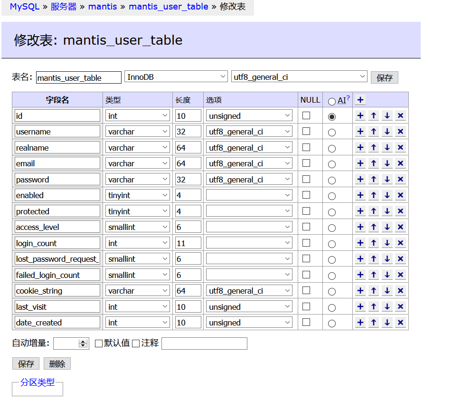
Task: Allow NULL for the failed_login_count field
Action: point(306,275)
